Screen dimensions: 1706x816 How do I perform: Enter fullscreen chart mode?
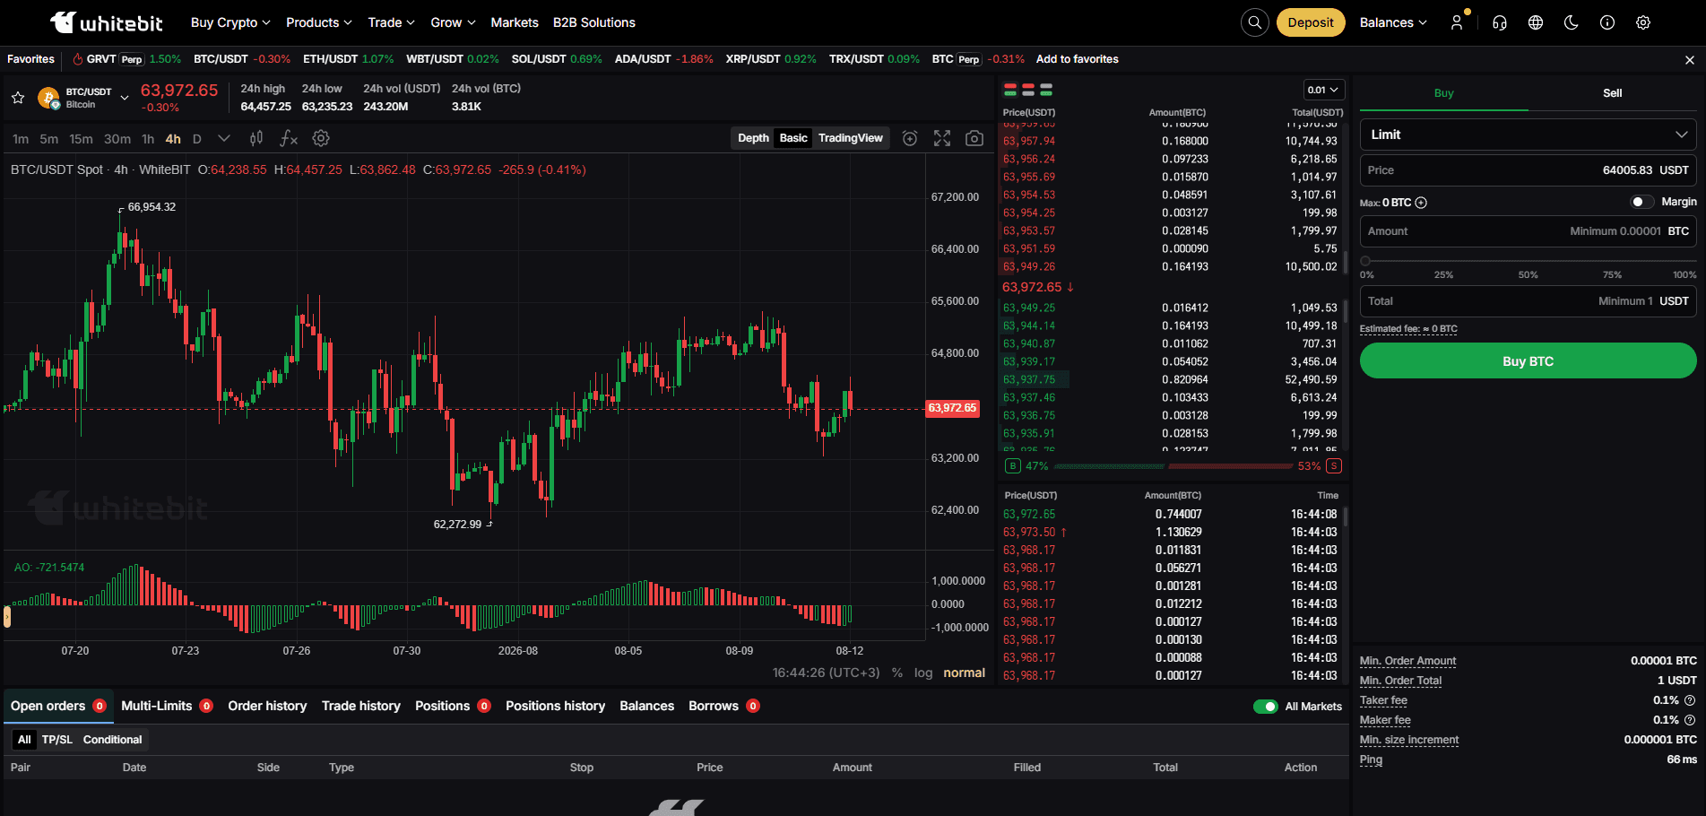942,138
